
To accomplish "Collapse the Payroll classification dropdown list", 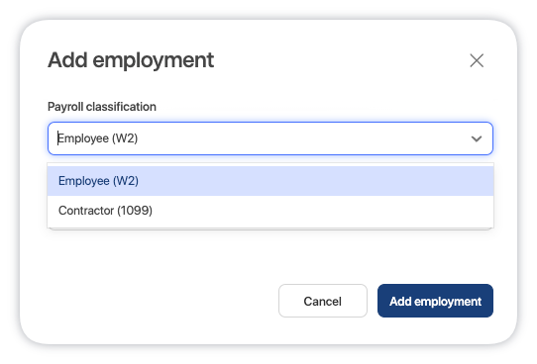I will 477,138.
